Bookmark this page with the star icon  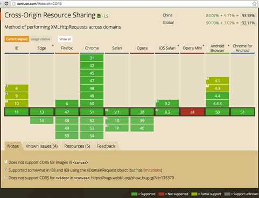pyautogui.click(x=254, y=3)
